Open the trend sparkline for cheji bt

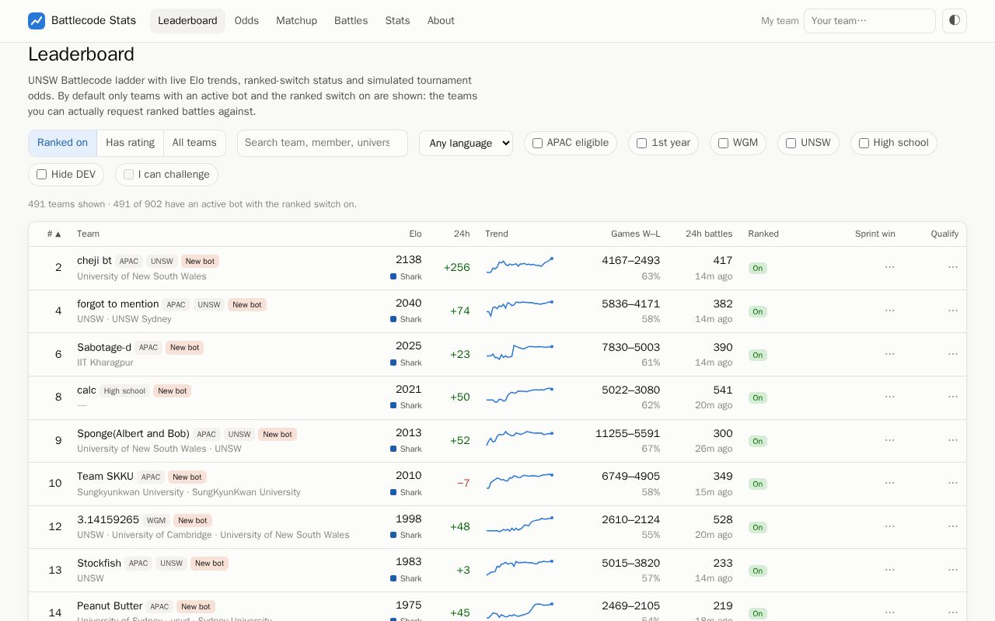click(520, 266)
